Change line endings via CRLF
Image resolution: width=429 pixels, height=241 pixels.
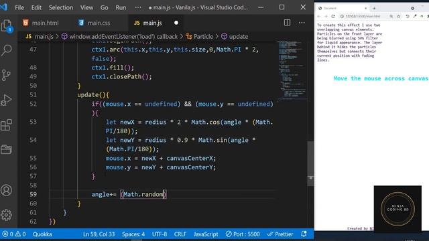point(180,234)
